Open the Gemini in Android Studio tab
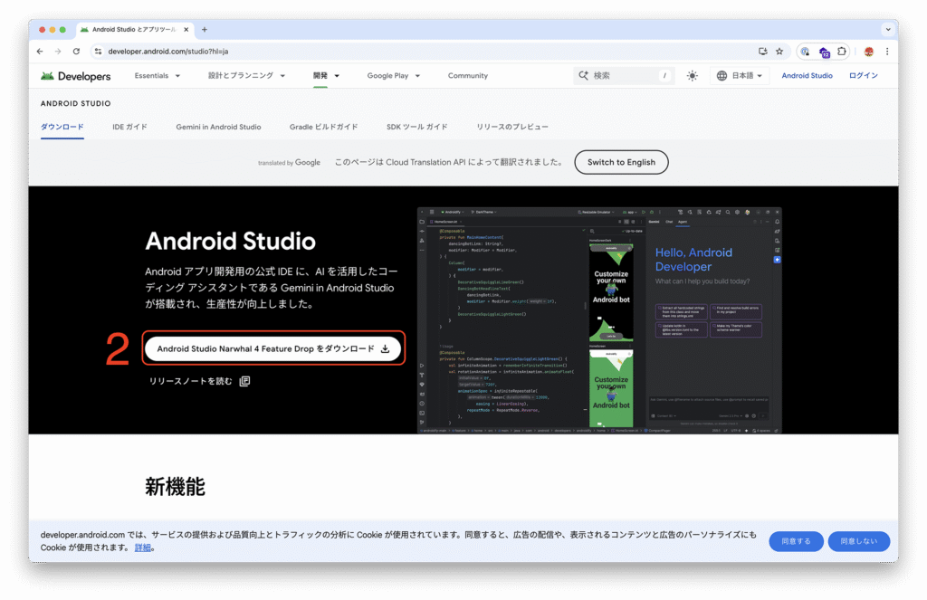Image resolution: width=927 pixels, height=600 pixels. 218,127
